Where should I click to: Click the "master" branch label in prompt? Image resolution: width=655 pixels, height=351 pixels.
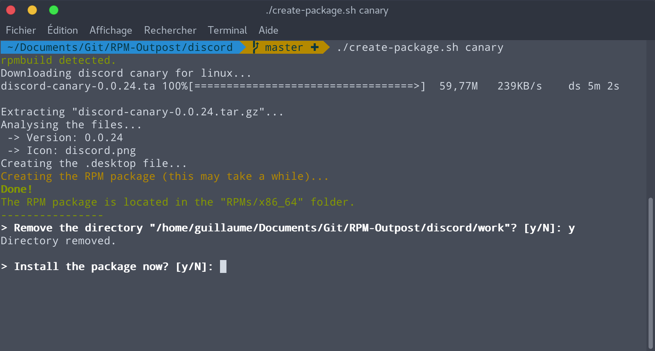[x=284, y=47]
